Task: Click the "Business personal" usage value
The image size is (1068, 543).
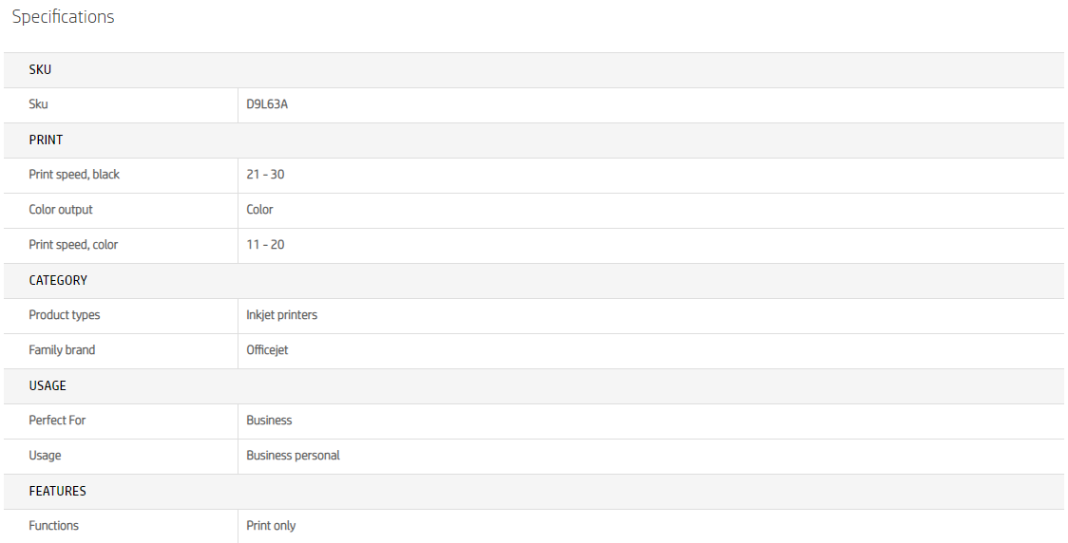Action: (293, 456)
